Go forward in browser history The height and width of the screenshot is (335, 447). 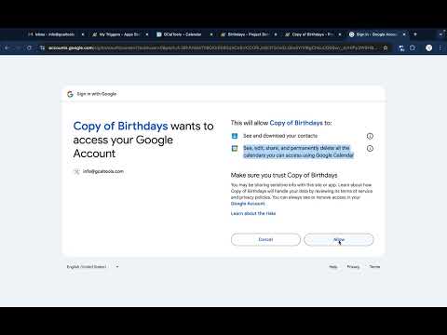[x=18, y=48]
